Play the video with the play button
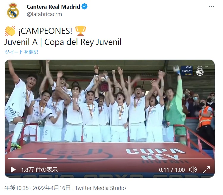 [13, 169]
